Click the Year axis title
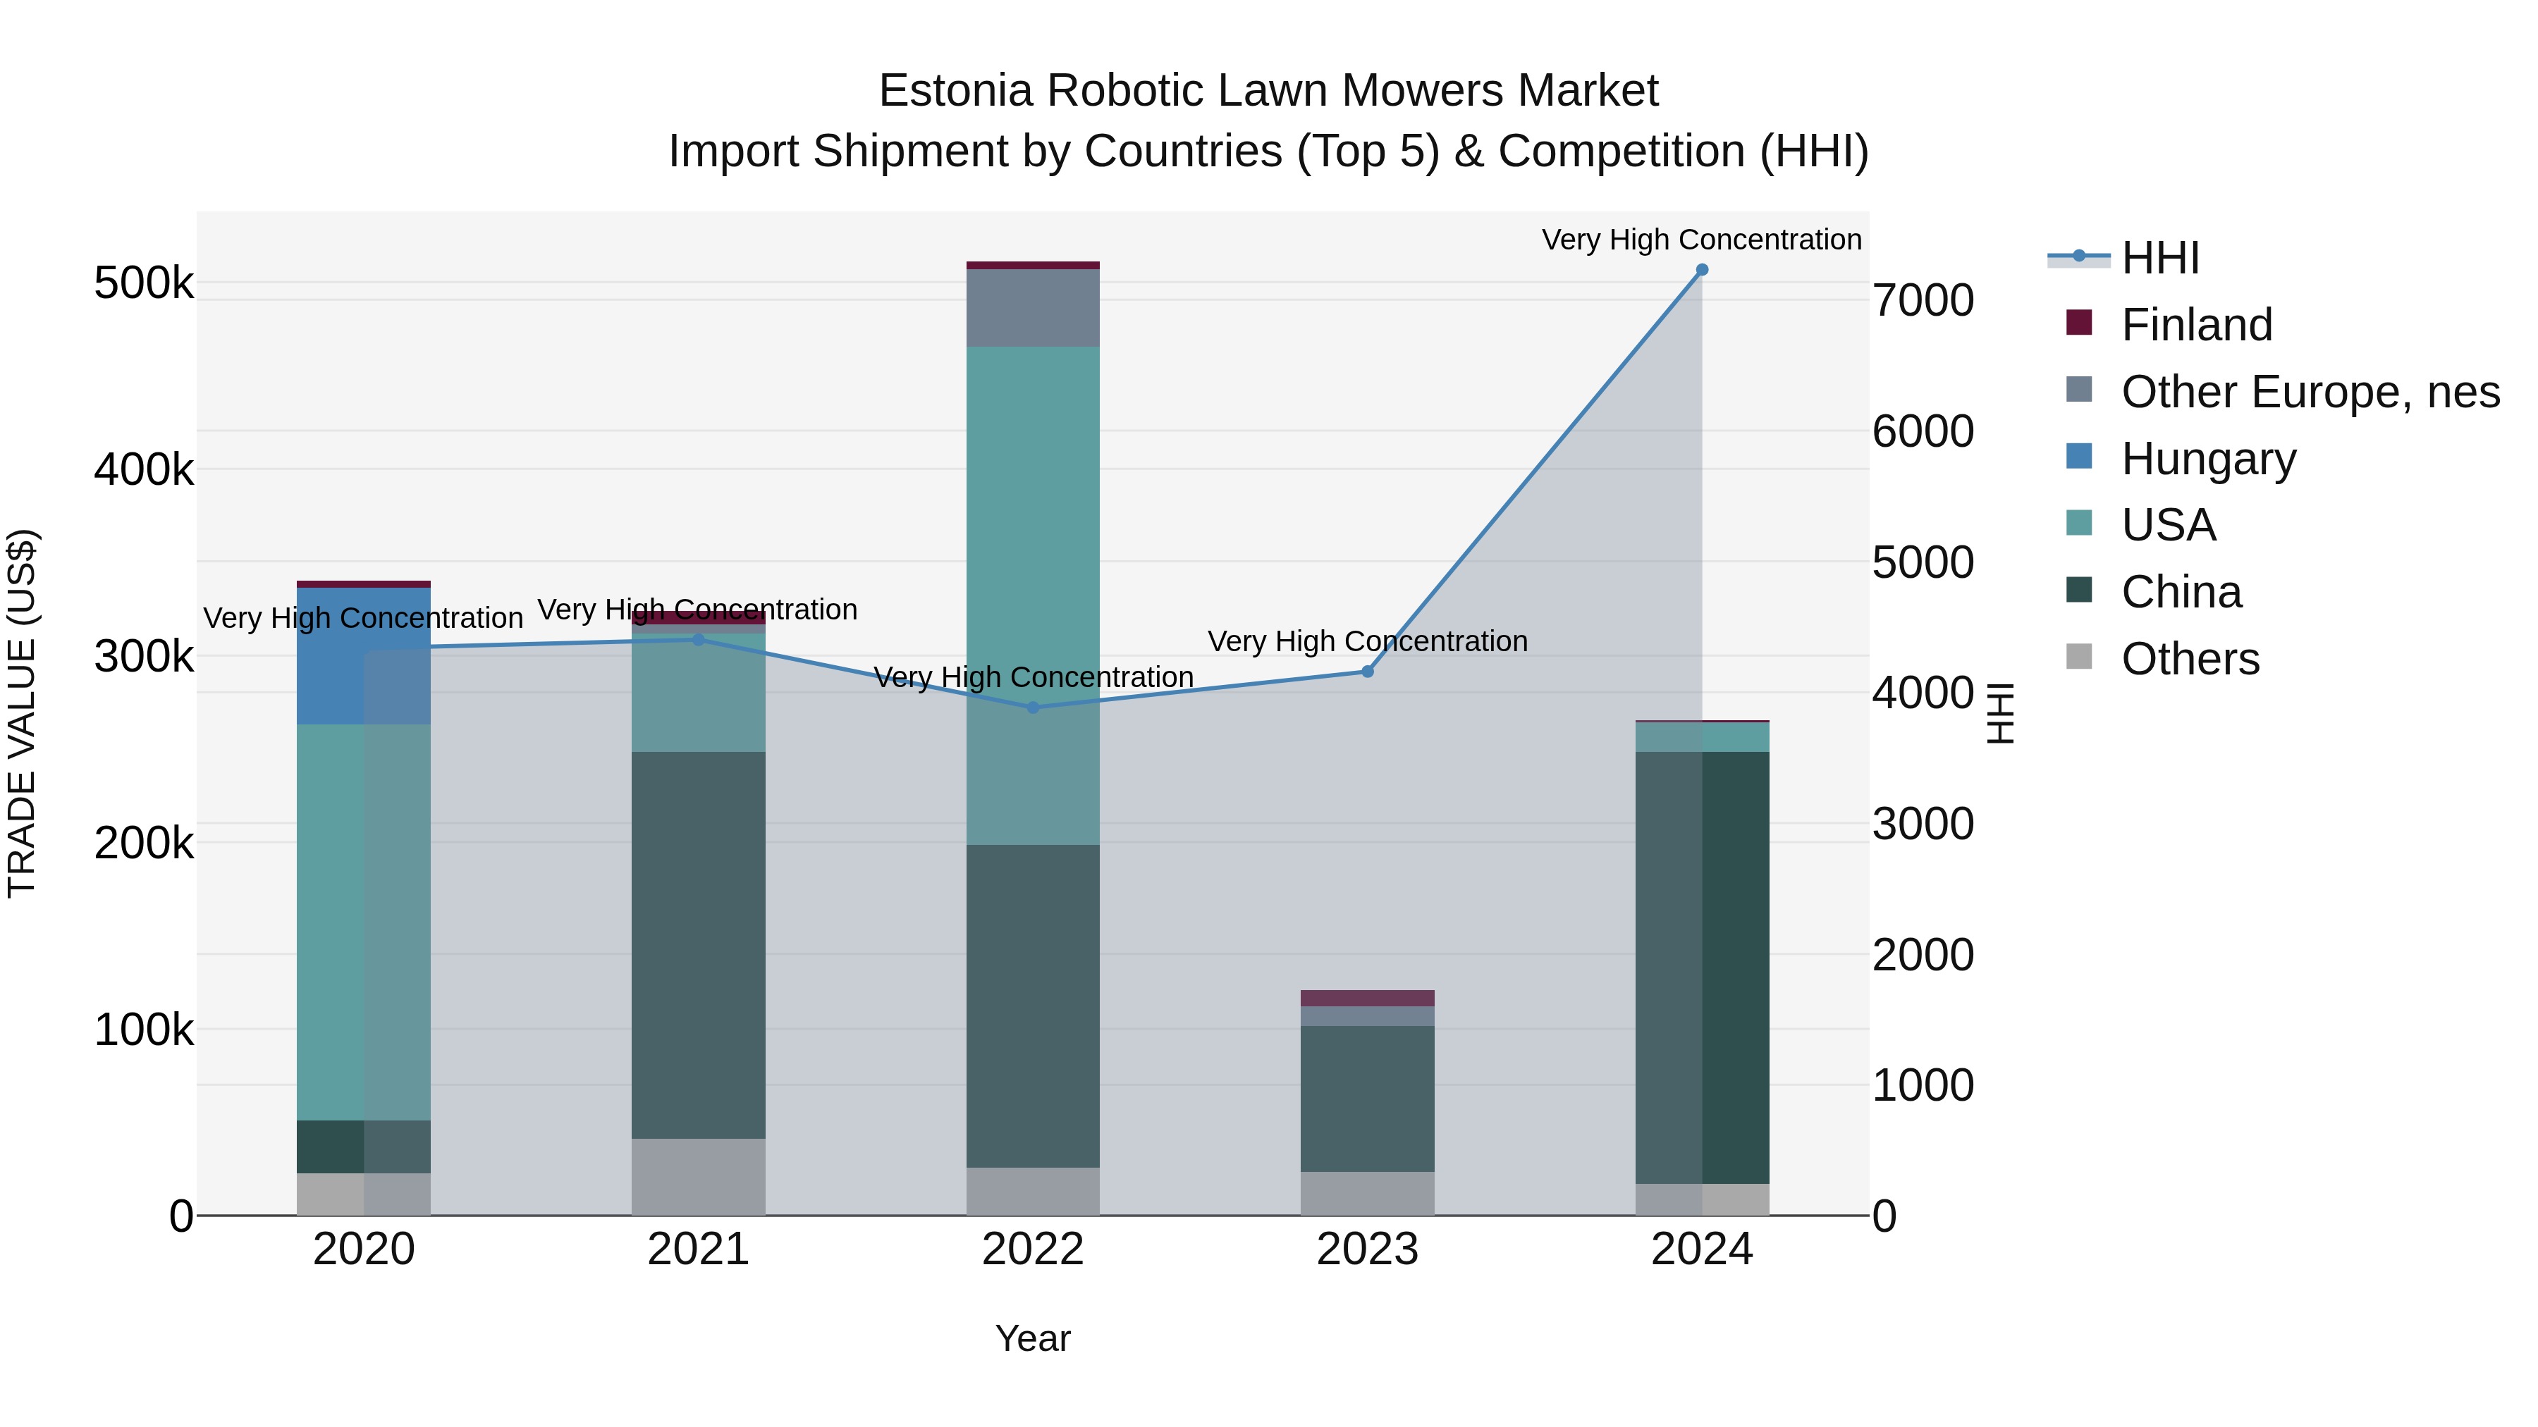The height and width of the screenshot is (1427, 2538). pos(1033,1338)
